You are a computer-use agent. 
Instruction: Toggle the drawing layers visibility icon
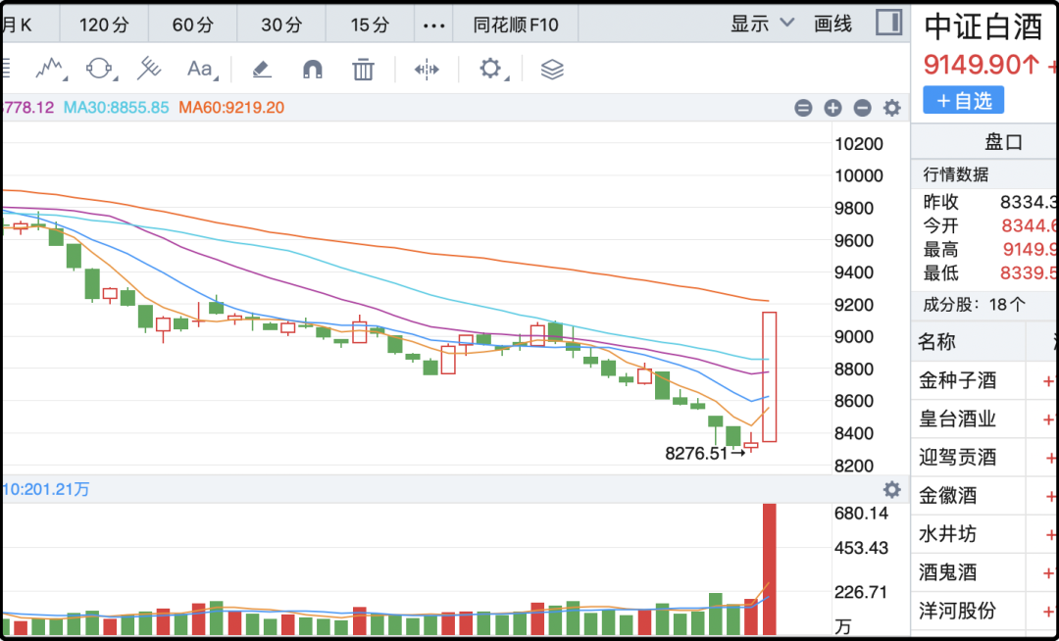pos(552,69)
